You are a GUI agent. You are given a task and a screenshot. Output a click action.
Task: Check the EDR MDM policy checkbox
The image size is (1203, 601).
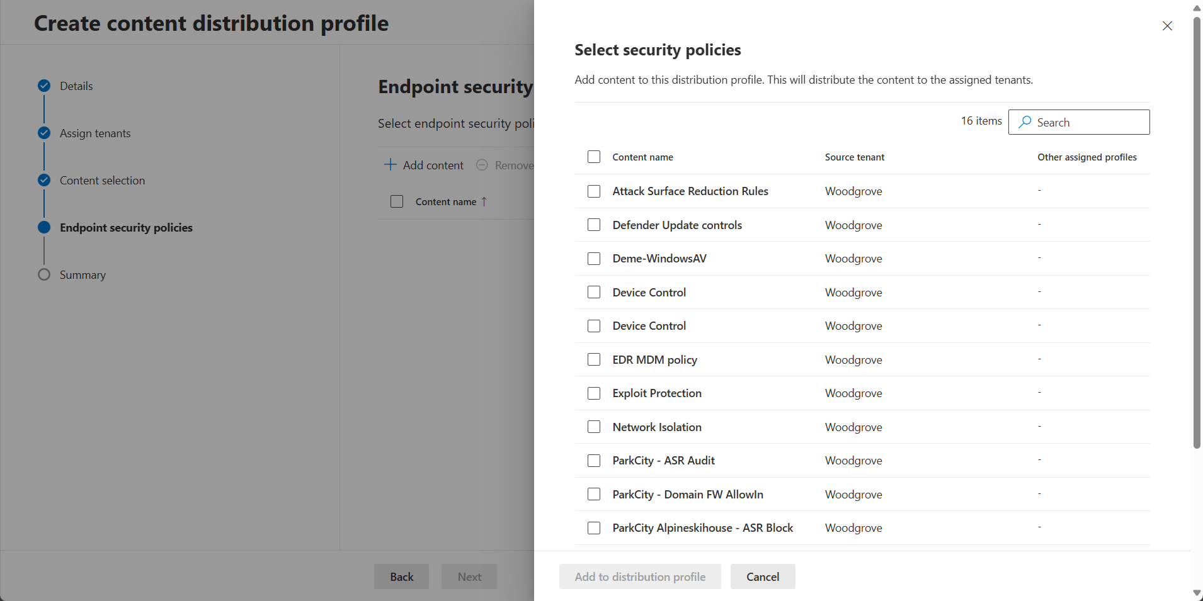593,359
